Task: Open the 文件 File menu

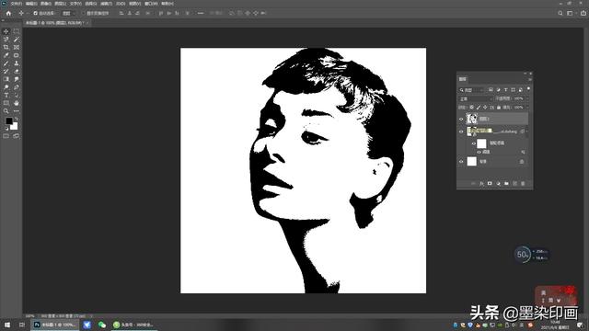Action: click(x=16, y=4)
